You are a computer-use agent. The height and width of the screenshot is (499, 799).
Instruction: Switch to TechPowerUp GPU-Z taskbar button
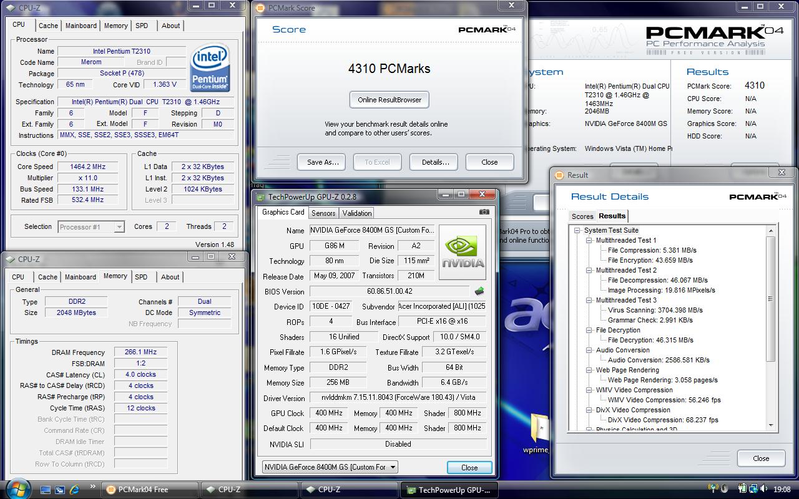pos(450,490)
